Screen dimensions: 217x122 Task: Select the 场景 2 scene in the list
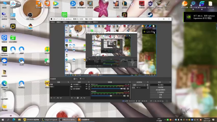[x=60, y=86]
